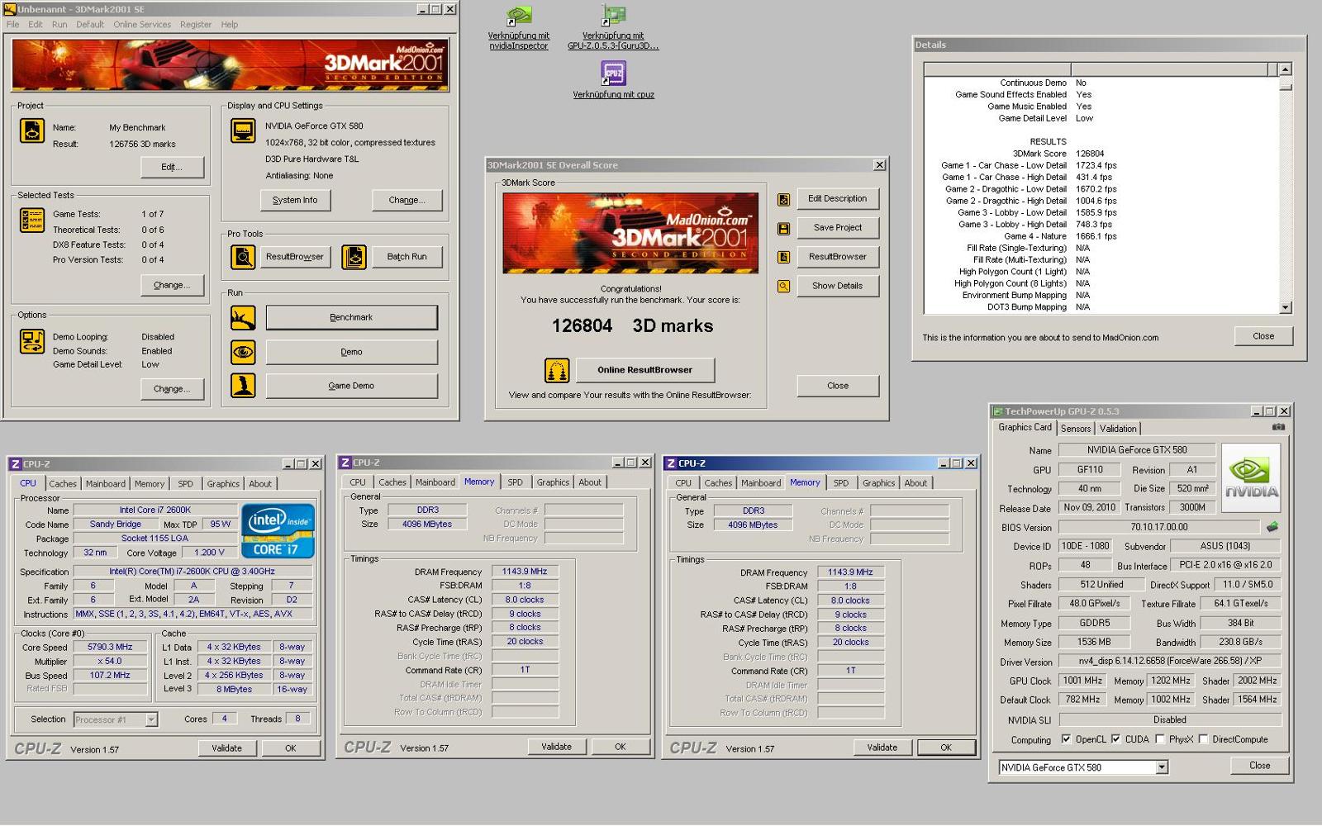Switch to the Validation tab in GPU-Z
The image size is (1322, 826).
point(1118,429)
